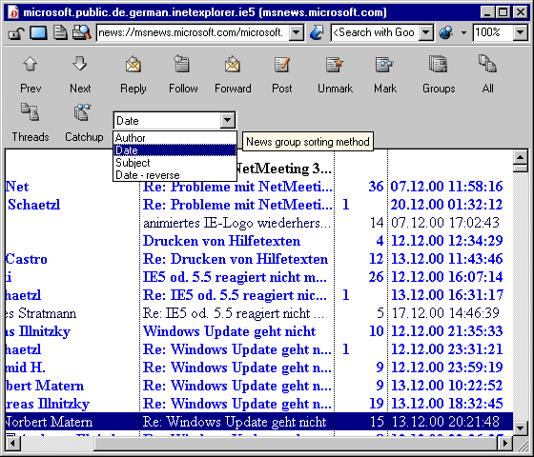The width and height of the screenshot is (534, 457).
Task: Click the horizontal scrollbar right arrow
Action: 505,443
